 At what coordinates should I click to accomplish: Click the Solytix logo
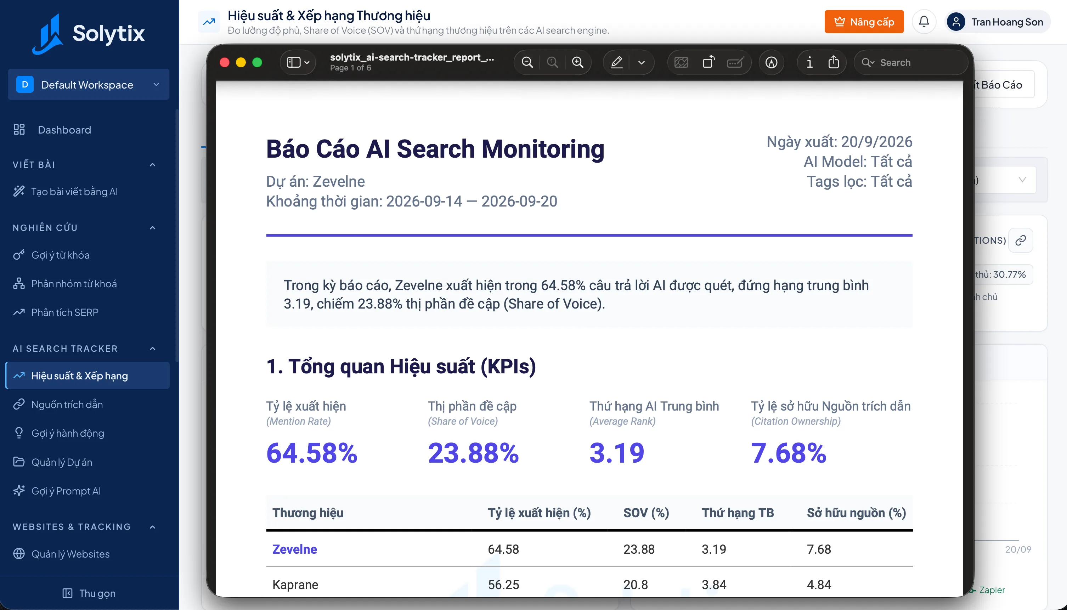(x=89, y=34)
